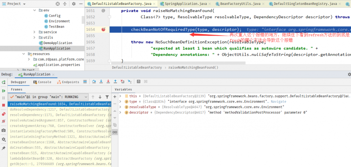Collapse the resources folder

point(24,54)
